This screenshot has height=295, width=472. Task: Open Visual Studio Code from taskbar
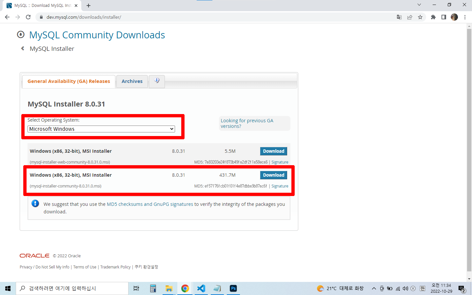click(201, 288)
